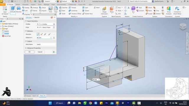Screen dimensions: 189x106
Task: Open the Annotate ribbon tab
Action: pos(25,5)
